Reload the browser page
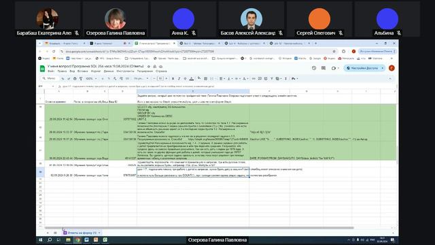Screen dimensions: 435x245 click(54, 52)
